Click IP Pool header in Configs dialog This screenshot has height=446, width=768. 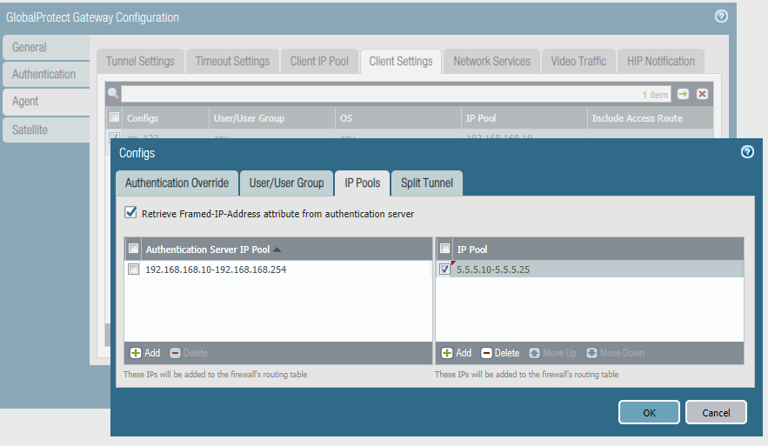(x=597, y=250)
